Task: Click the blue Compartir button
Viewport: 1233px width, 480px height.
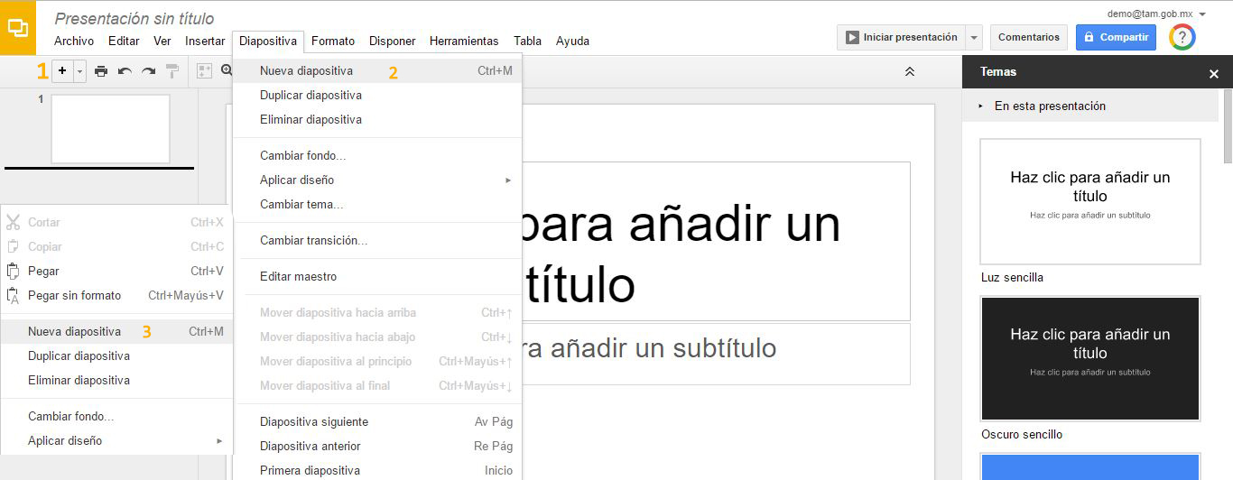Action: (1116, 38)
